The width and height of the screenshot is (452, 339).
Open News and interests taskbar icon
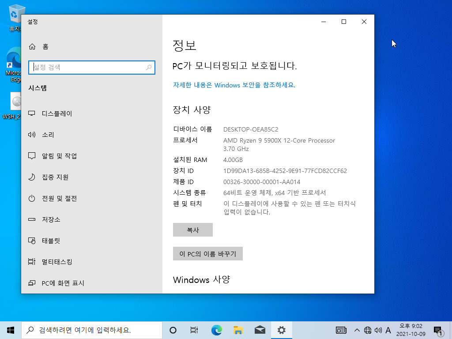341,330
